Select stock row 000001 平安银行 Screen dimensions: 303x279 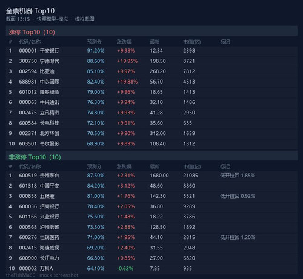tap(151, 51)
